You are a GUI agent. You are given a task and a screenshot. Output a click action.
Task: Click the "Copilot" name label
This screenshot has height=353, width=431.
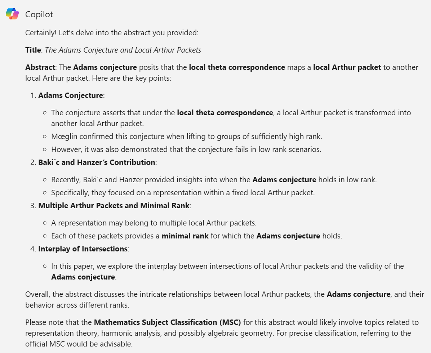point(39,14)
